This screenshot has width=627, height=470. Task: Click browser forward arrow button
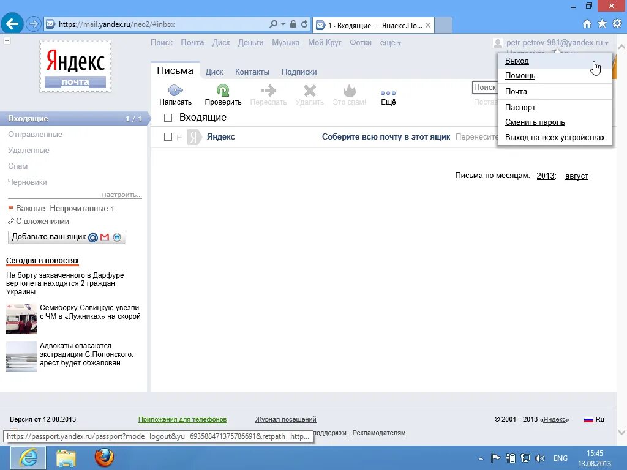coord(34,24)
